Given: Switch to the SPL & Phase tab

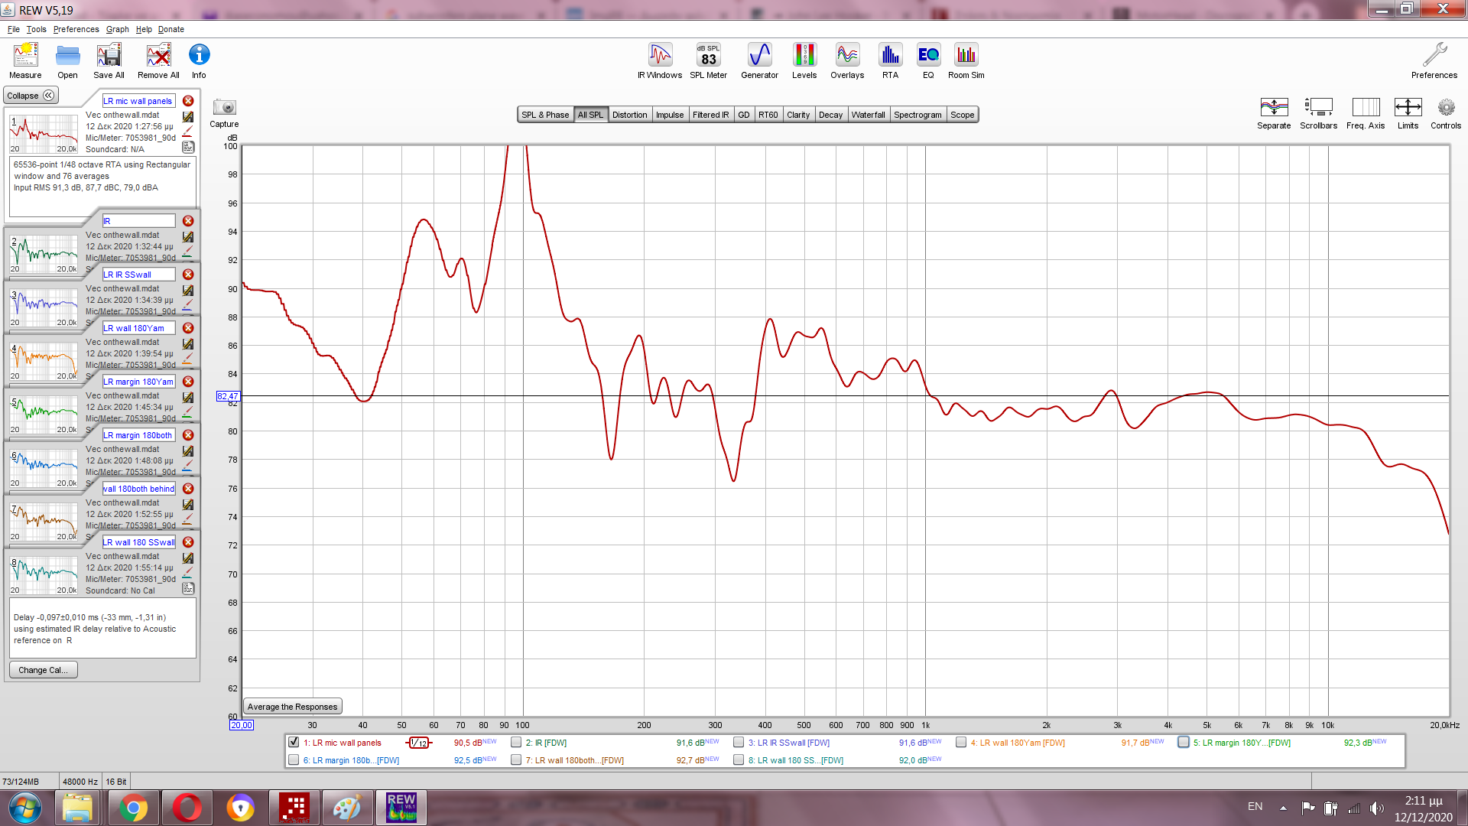Looking at the screenshot, I should (545, 115).
